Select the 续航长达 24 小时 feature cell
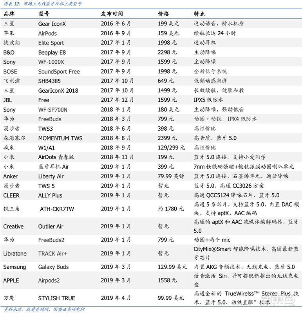Viewport: 302px width, 313px height. pos(215,33)
